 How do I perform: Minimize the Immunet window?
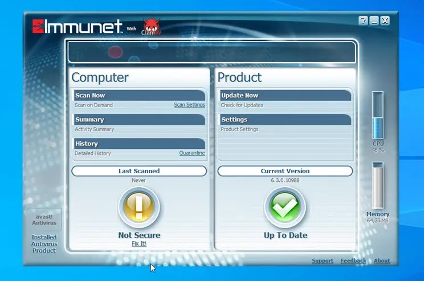coord(374,21)
